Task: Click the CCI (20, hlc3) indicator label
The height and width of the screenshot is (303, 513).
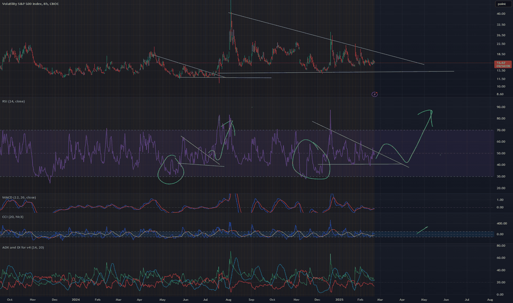Action: [x=13, y=217]
